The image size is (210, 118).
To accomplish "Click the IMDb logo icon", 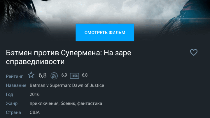I will point(74,76).
